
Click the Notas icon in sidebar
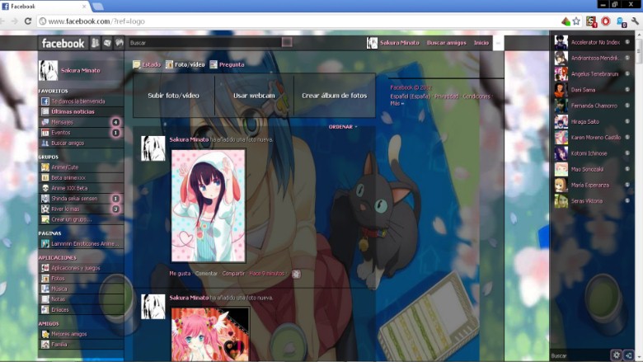[x=45, y=299]
